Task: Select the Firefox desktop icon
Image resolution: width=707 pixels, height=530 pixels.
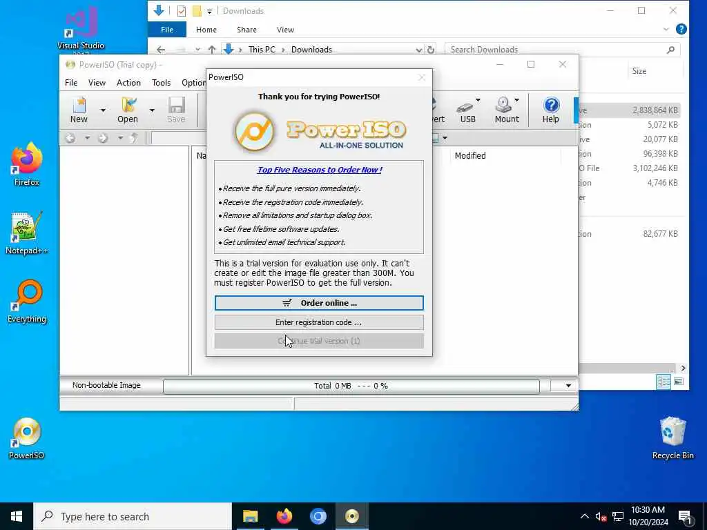Action: pos(27,164)
